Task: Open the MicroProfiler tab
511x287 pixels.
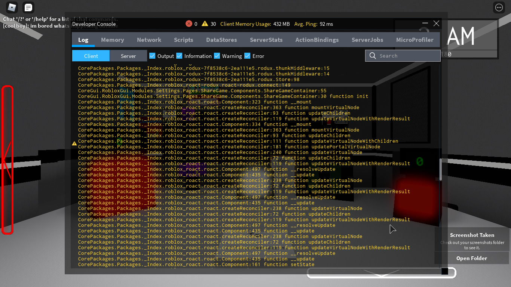Action: pyautogui.click(x=414, y=40)
